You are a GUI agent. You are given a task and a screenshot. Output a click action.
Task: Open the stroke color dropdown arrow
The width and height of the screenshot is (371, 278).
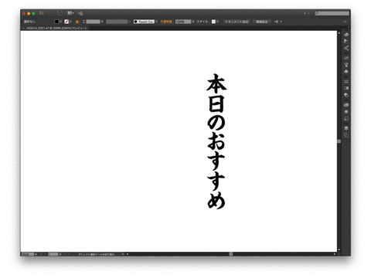70,22
